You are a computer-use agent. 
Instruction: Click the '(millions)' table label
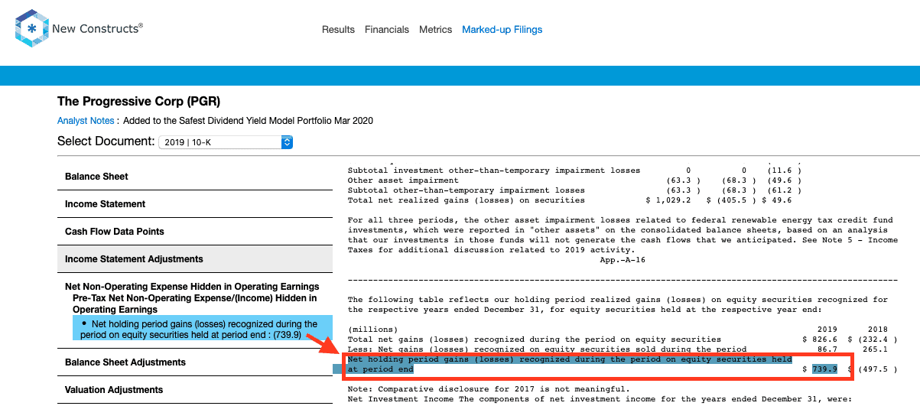coord(372,330)
